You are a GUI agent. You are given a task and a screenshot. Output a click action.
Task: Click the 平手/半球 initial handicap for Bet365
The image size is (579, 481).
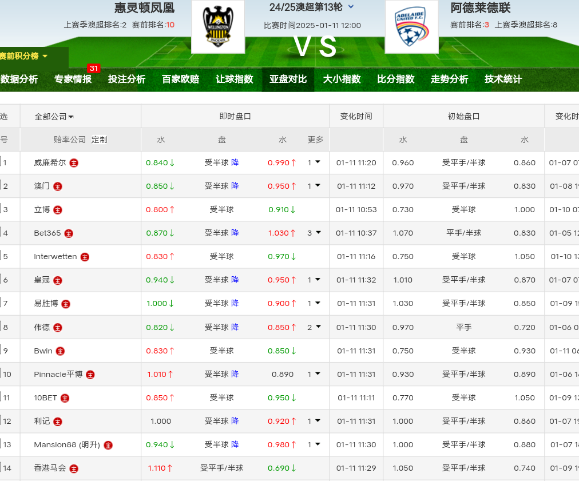(464, 233)
